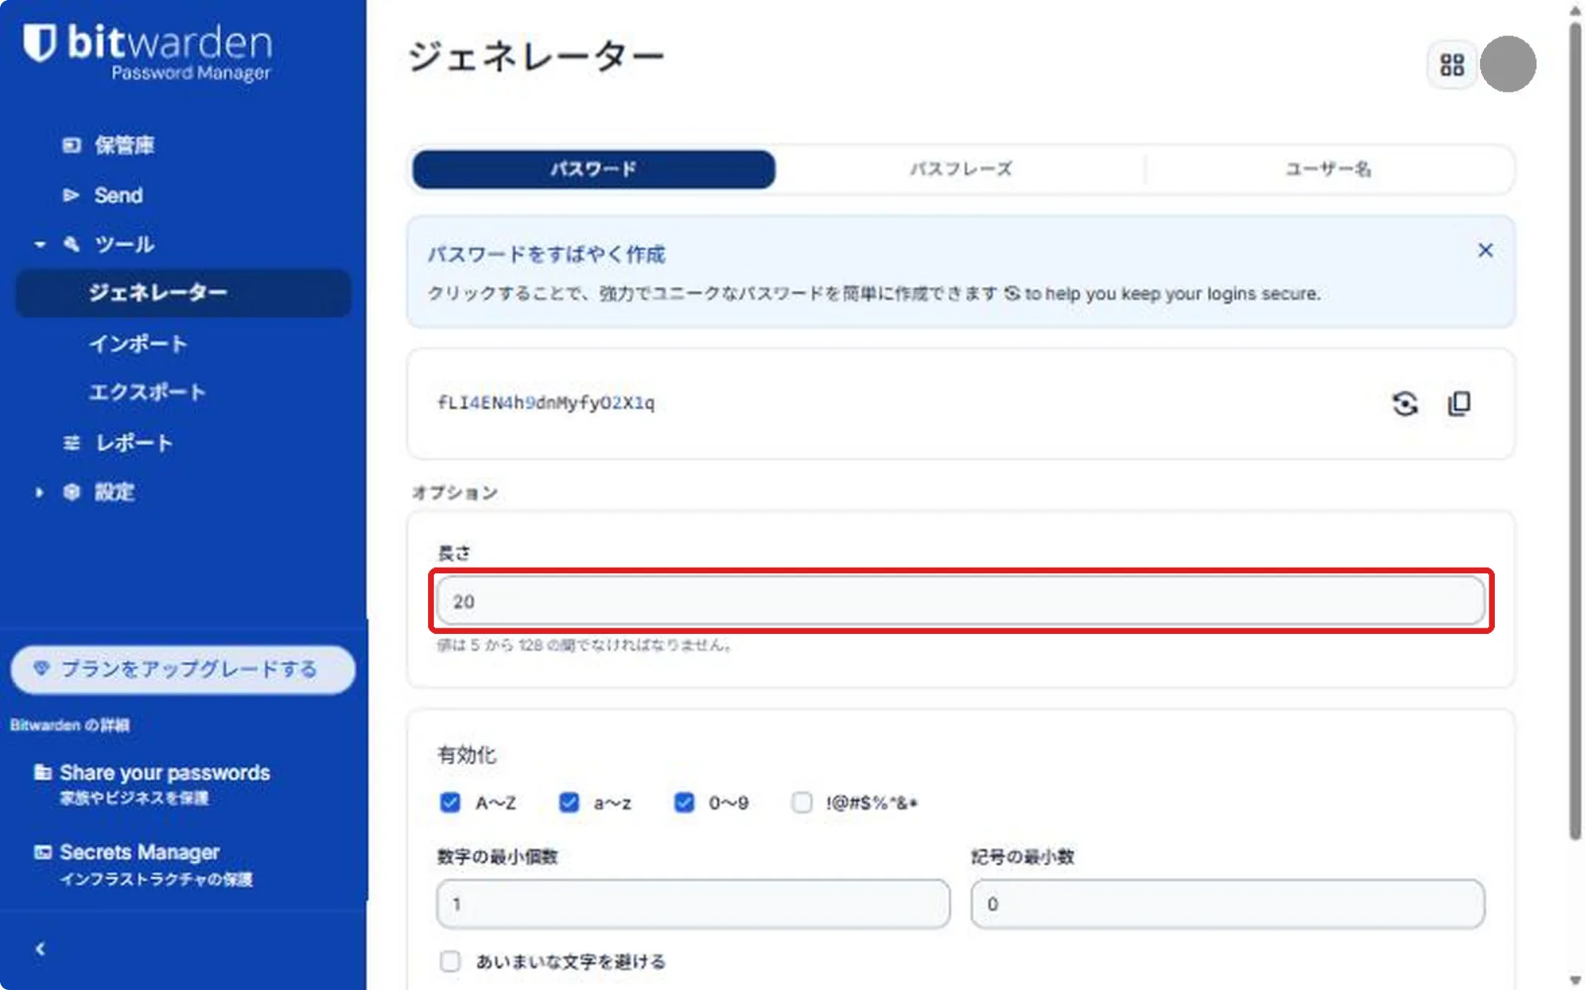
Task: Click the ツール wrench icon
Action: 72,244
